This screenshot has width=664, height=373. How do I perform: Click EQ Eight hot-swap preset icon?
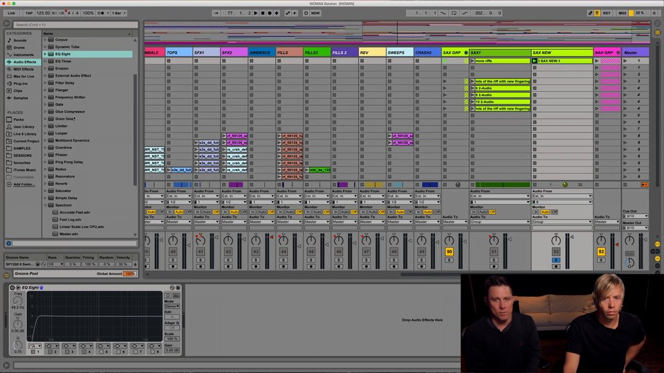[x=172, y=287]
